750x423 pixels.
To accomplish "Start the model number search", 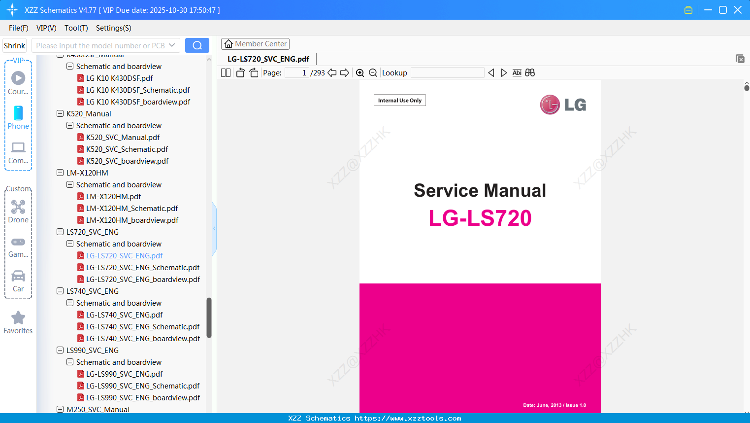I will coord(197,45).
